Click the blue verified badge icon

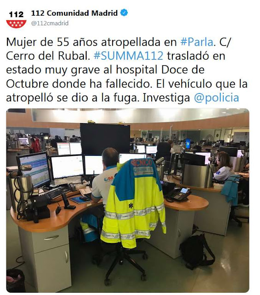(x=124, y=13)
